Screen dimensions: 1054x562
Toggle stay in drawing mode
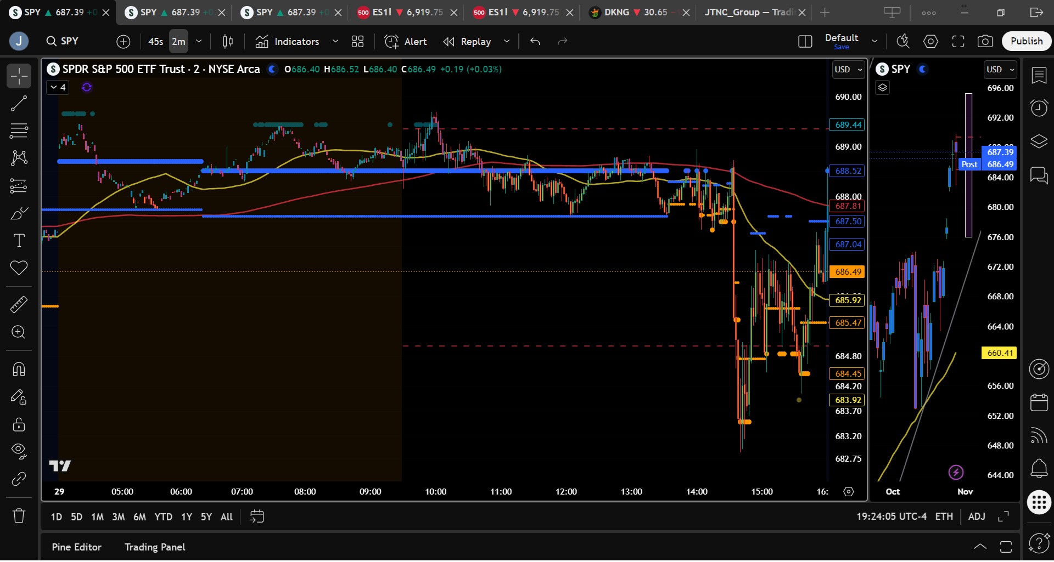coord(19,396)
